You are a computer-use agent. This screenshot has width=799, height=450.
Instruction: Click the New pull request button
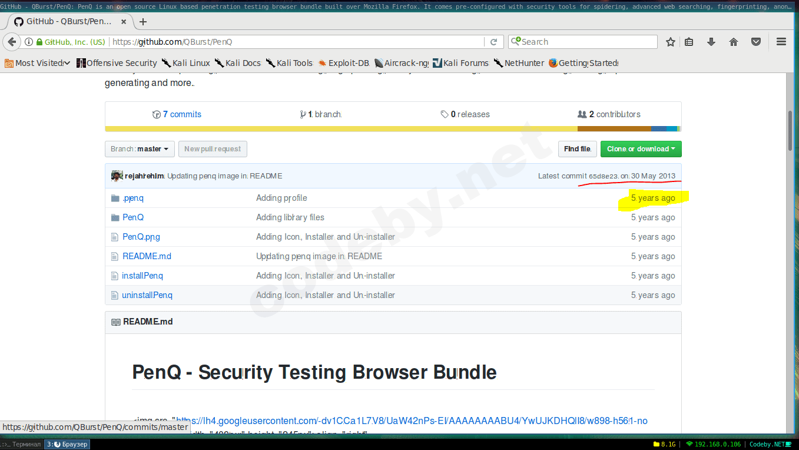pyautogui.click(x=213, y=149)
